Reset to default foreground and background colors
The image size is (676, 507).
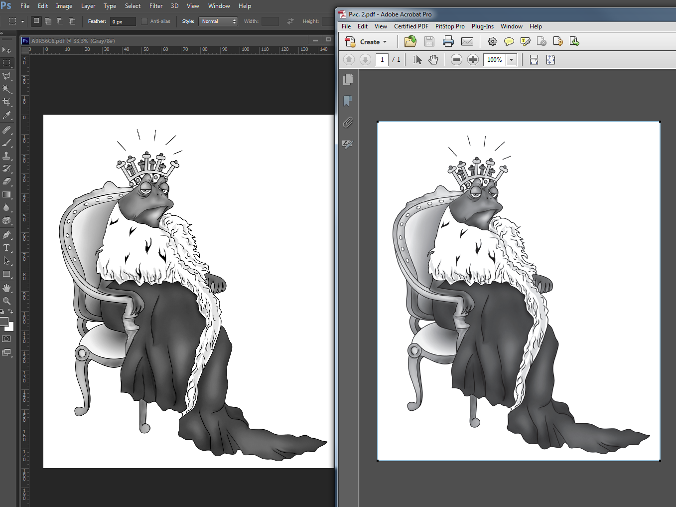tap(2, 312)
